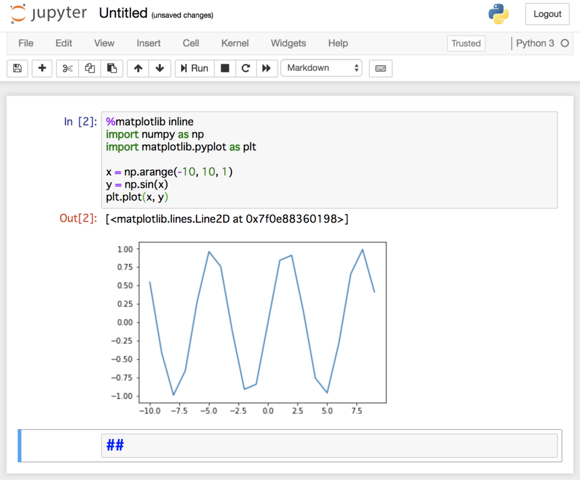580x480 pixels.
Task: Click the import numpy as np line
Action: [x=155, y=134]
